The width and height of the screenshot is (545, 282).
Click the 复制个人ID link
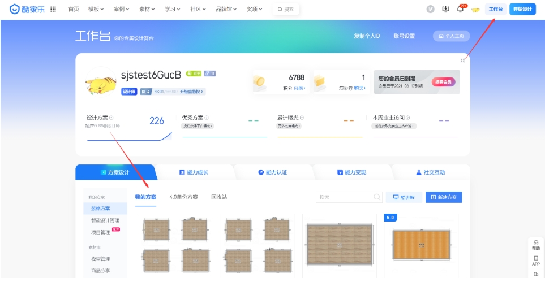[366, 36]
